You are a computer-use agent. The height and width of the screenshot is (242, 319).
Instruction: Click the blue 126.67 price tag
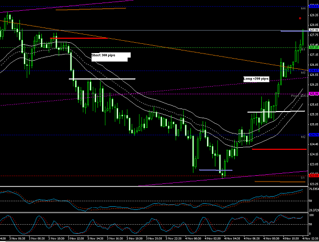(314, 70)
